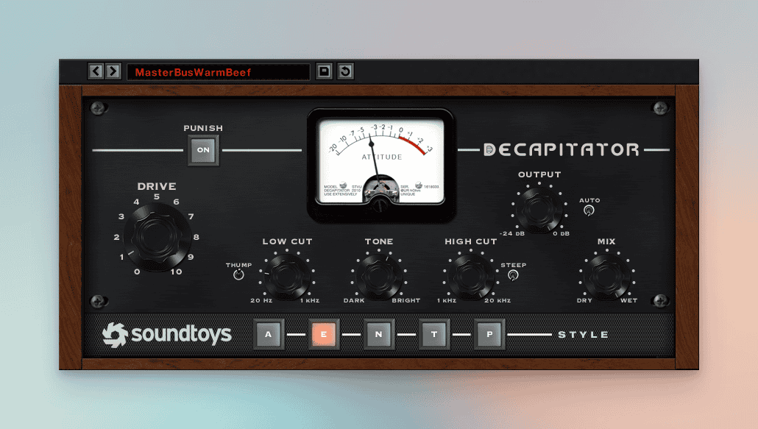This screenshot has width=758, height=429.
Task: Click the previous preset arrow
Action: (x=96, y=71)
